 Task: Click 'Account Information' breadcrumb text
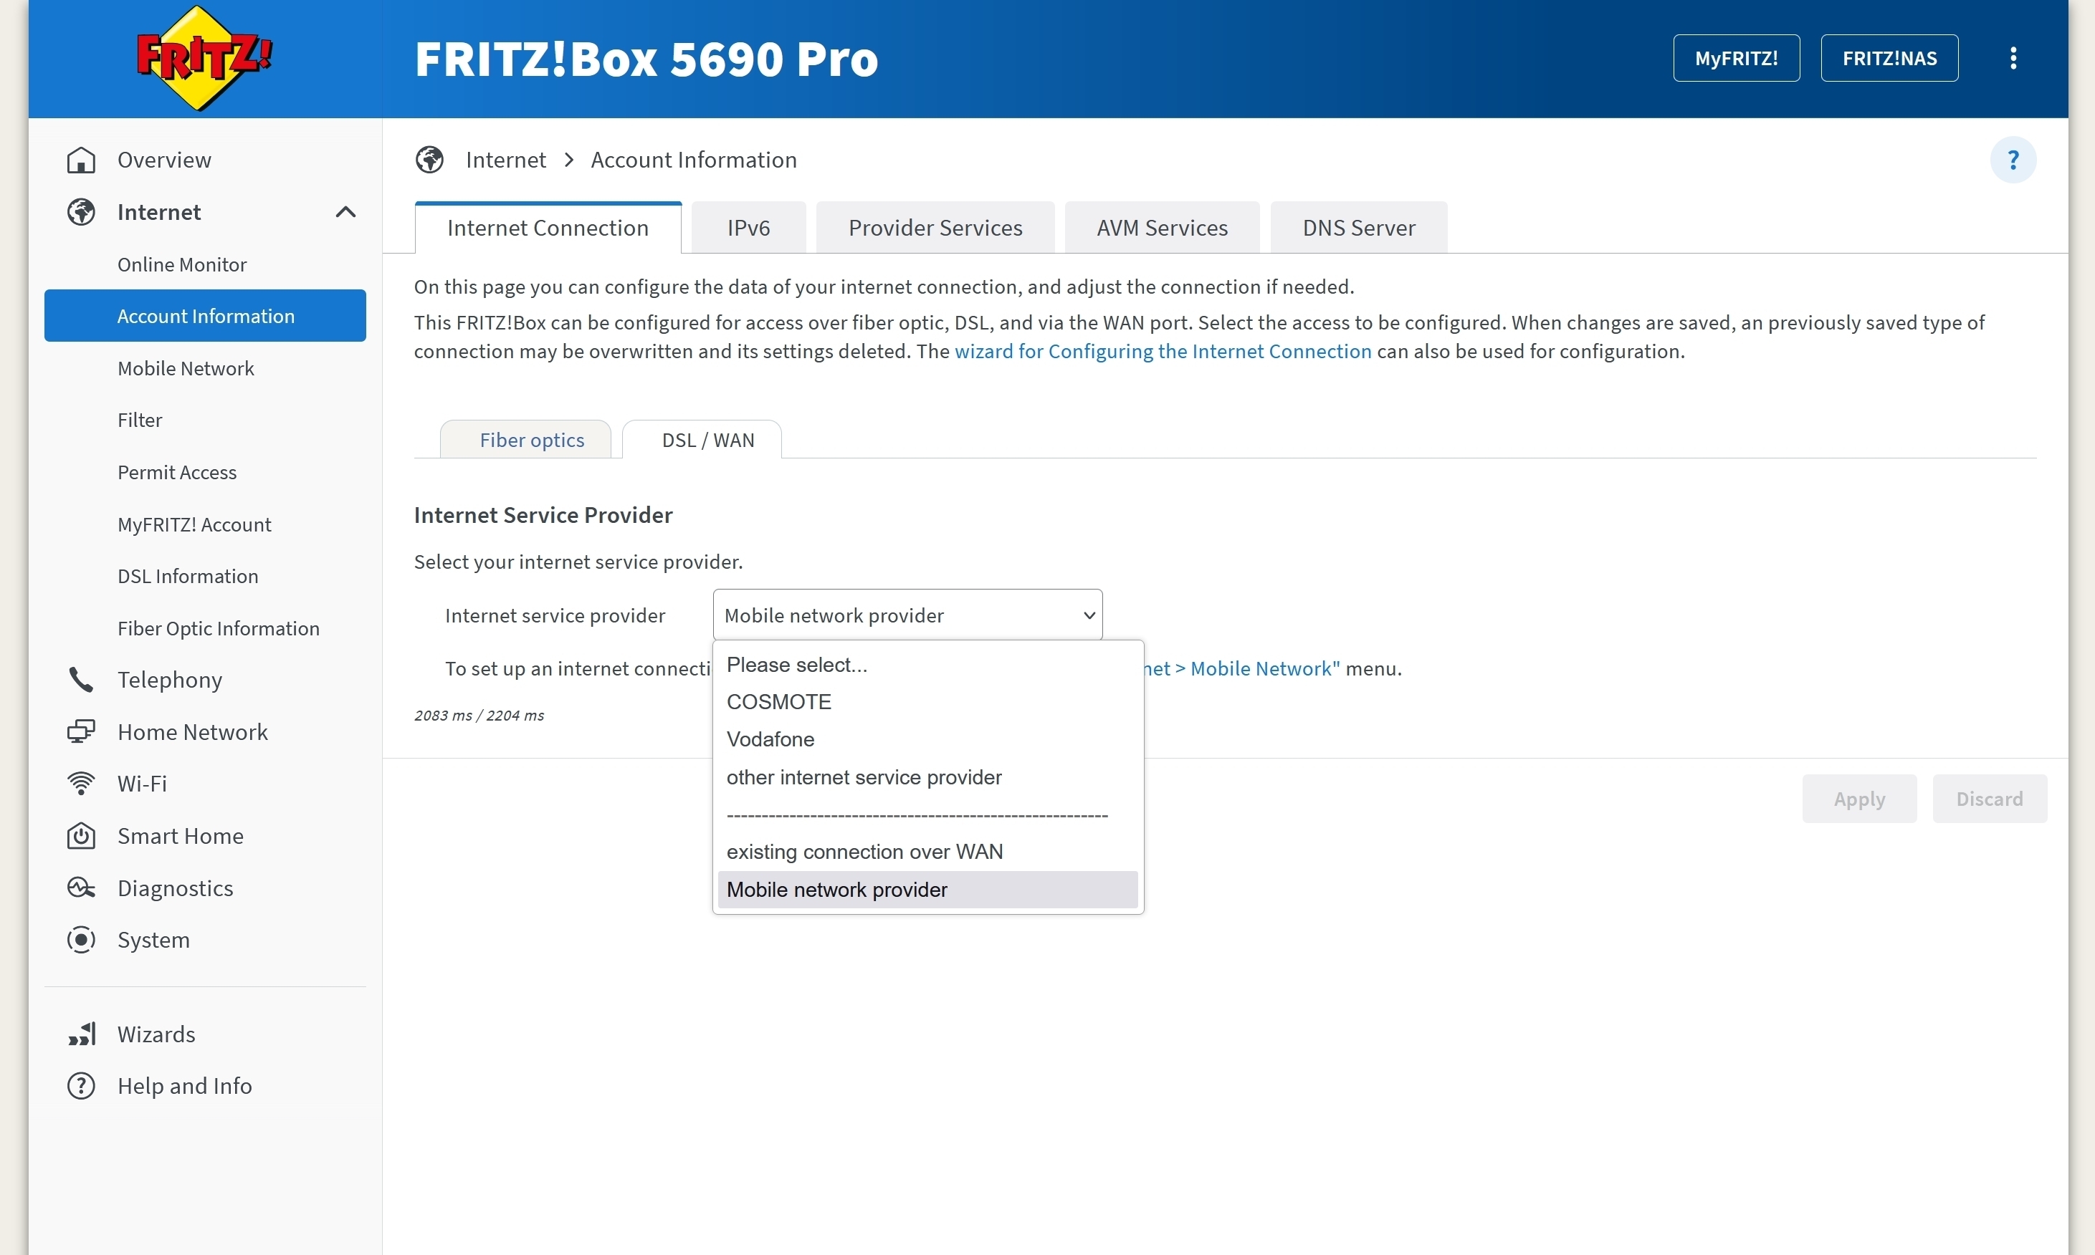[694, 160]
